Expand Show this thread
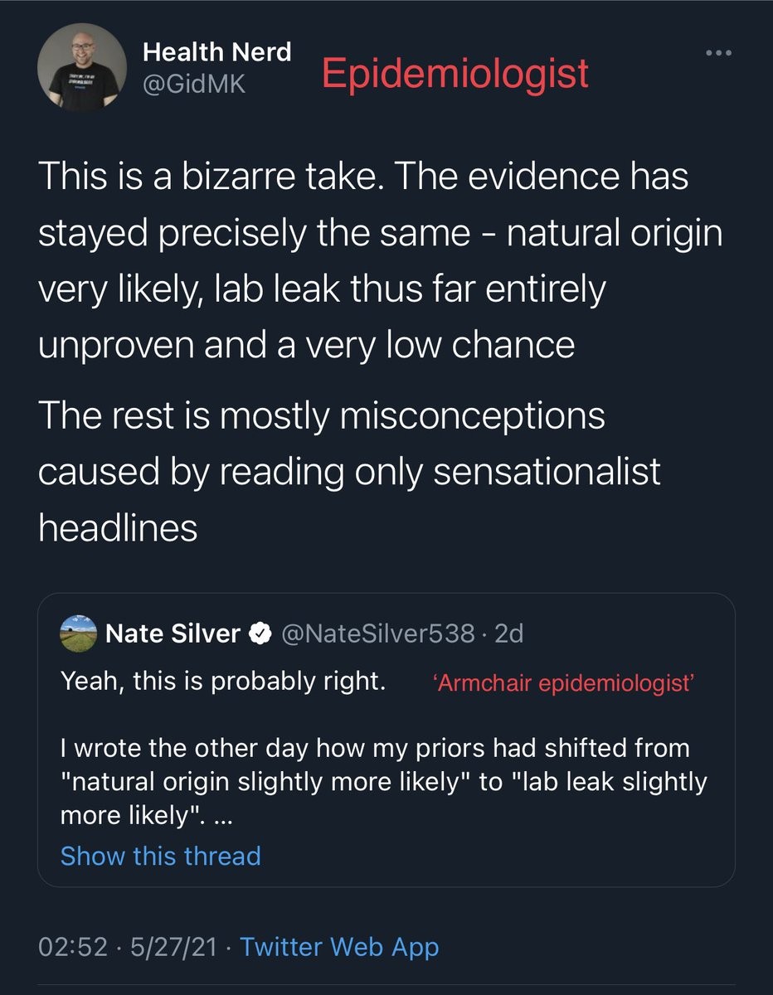This screenshot has height=995, width=773. tap(160, 856)
